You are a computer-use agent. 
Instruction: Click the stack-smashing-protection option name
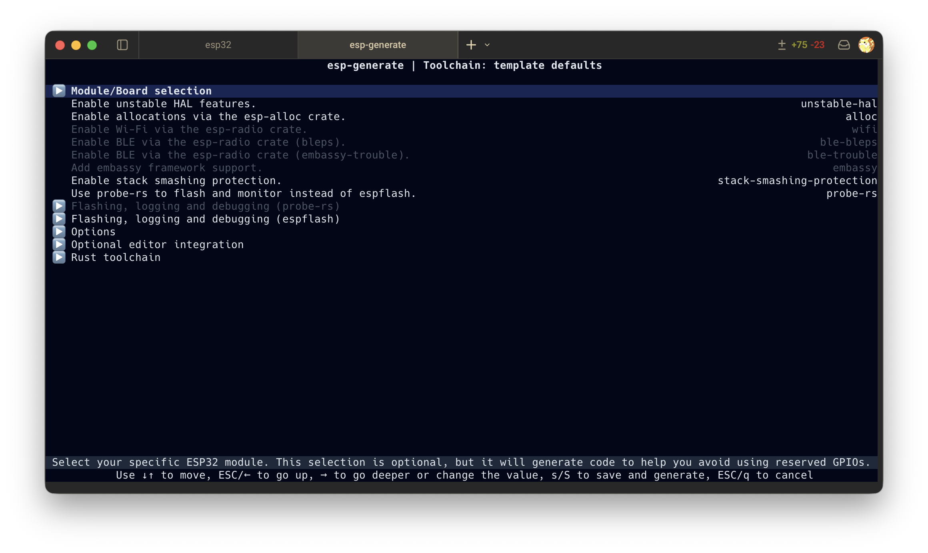coord(797,180)
